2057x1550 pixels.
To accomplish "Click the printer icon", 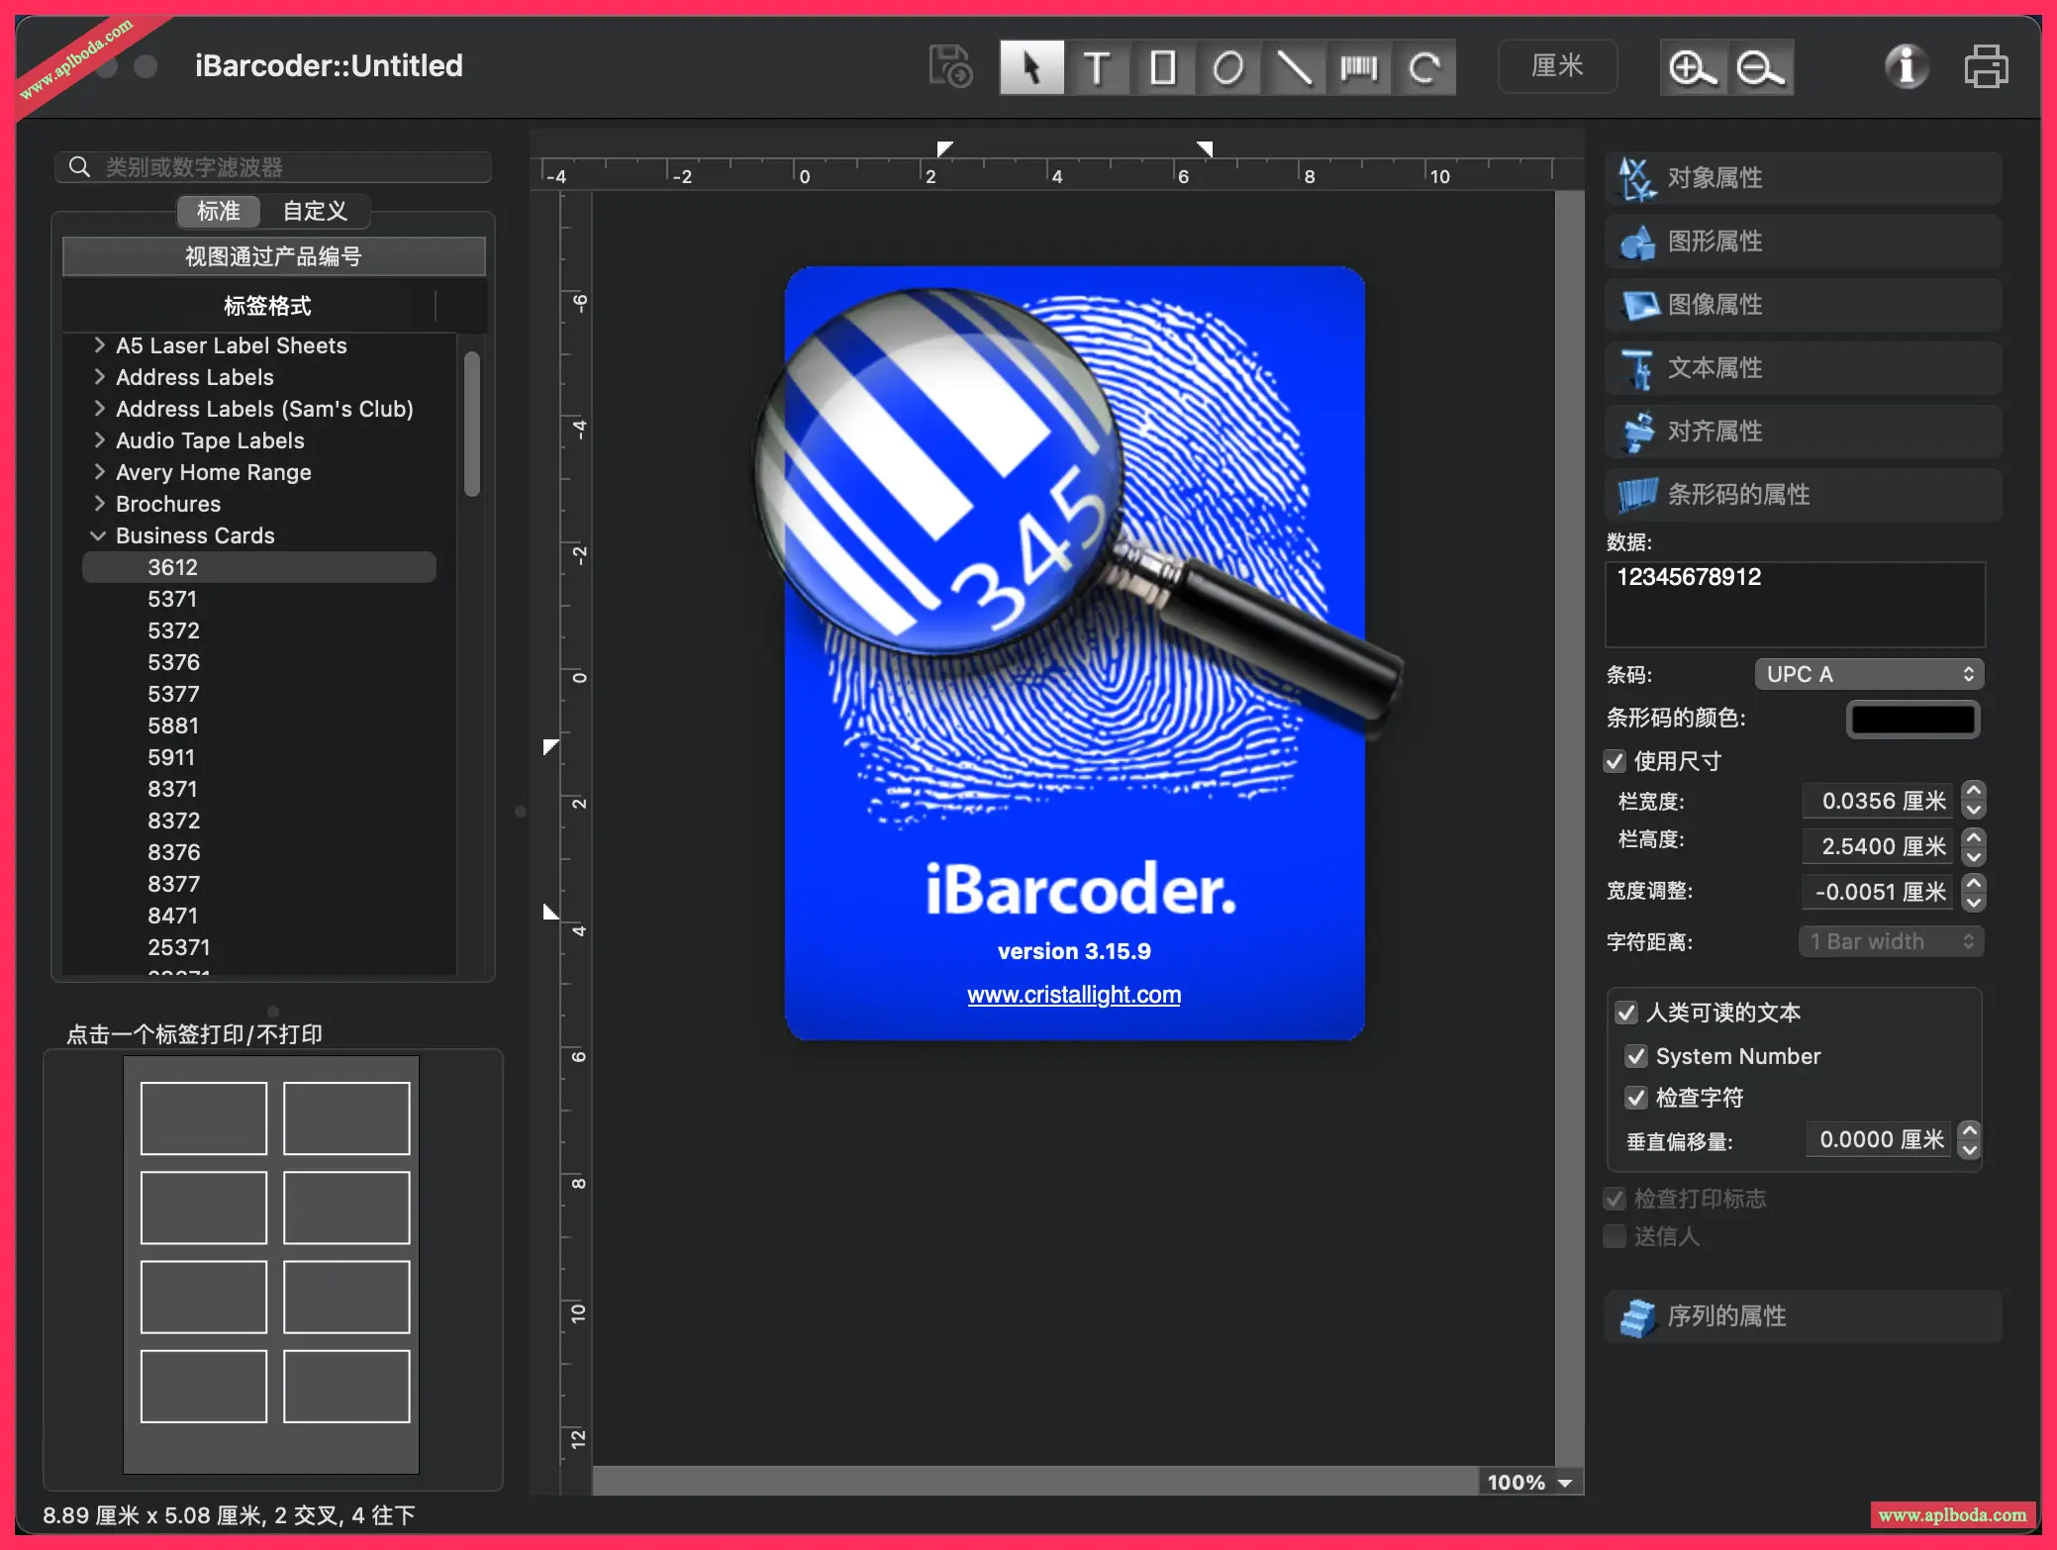I will coord(1986,67).
